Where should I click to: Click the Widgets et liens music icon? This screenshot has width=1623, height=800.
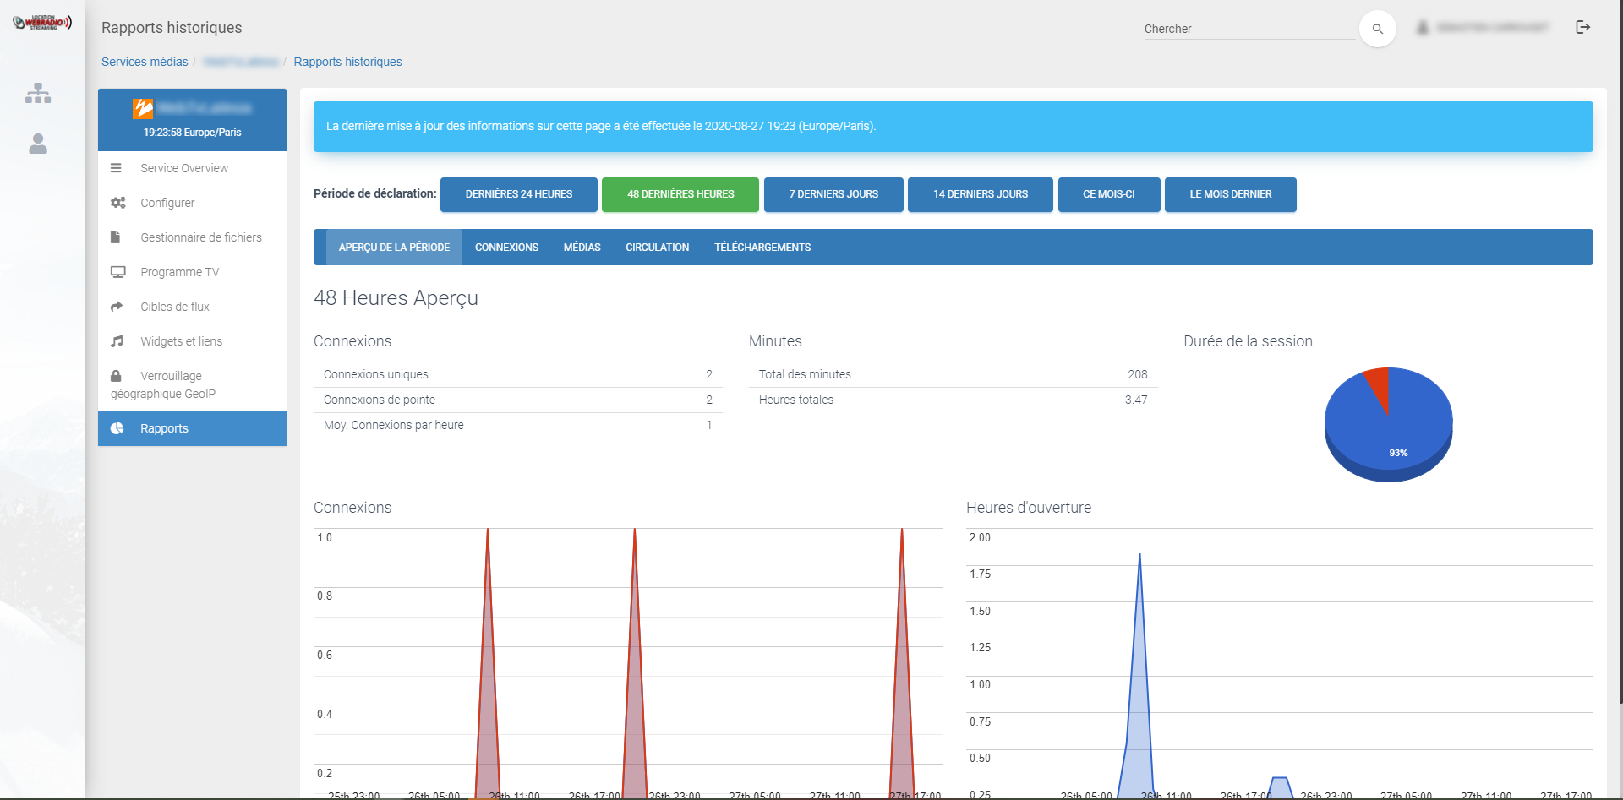click(117, 341)
